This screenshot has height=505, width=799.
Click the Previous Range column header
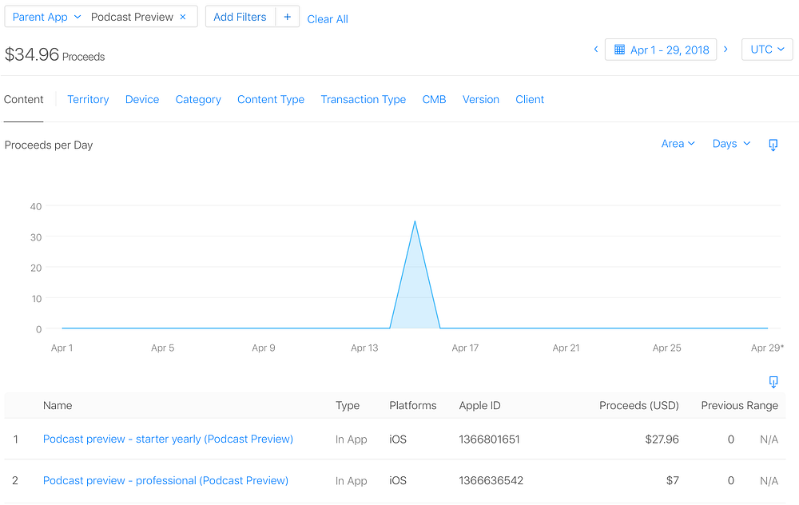click(739, 405)
